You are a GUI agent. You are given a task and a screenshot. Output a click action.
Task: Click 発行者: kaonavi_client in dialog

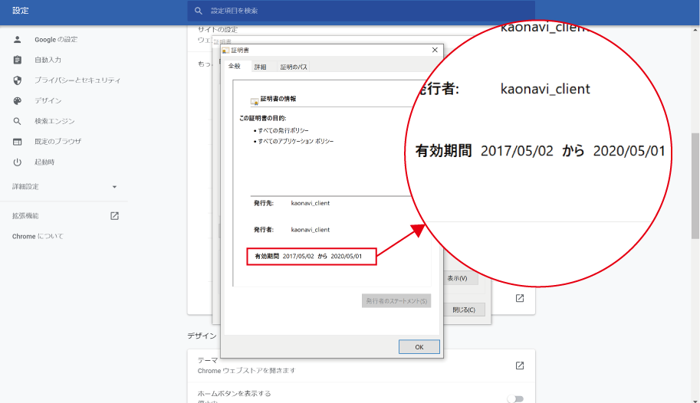(291, 230)
